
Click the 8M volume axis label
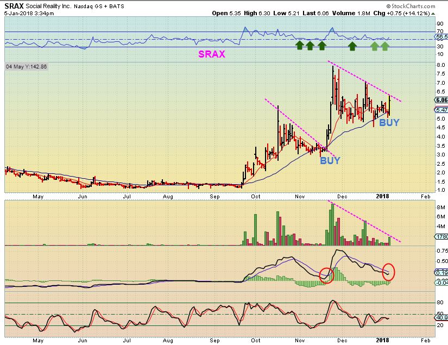point(440,207)
